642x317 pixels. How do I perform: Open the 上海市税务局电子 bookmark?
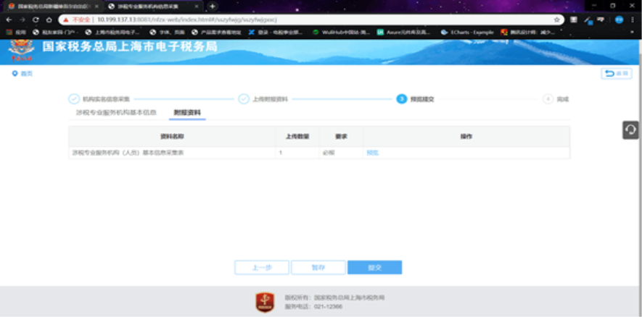[x=112, y=32]
